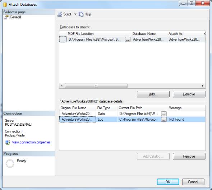Select the MDF path D:\Program Files (x86)\Microsoft S...
The width and height of the screenshot is (212, 190).
[95, 39]
